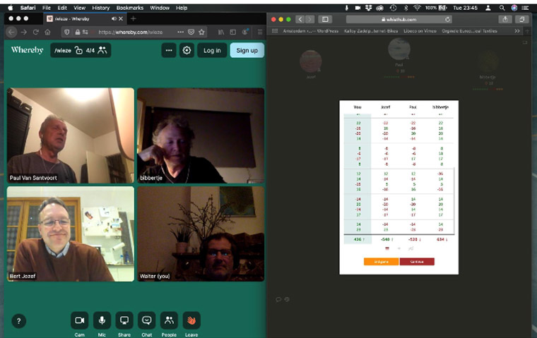Screen dimensions: 537x338
Task: Open the Help menu
Action: tap(182, 8)
